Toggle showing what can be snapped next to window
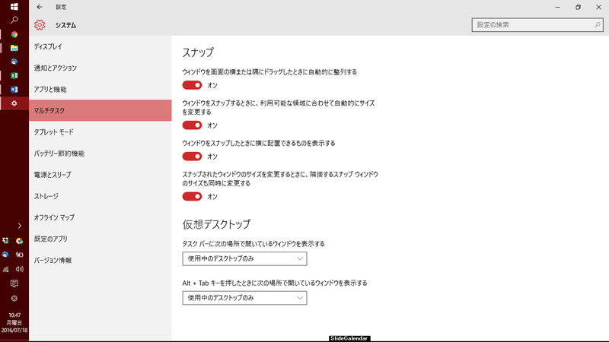 [193, 157]
